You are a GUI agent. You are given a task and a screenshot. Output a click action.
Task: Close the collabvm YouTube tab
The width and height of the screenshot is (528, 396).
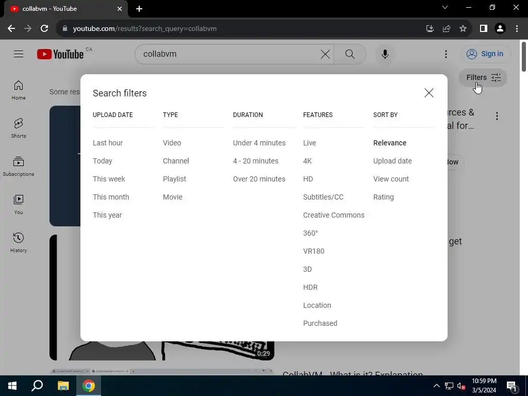tap(120, 9)
